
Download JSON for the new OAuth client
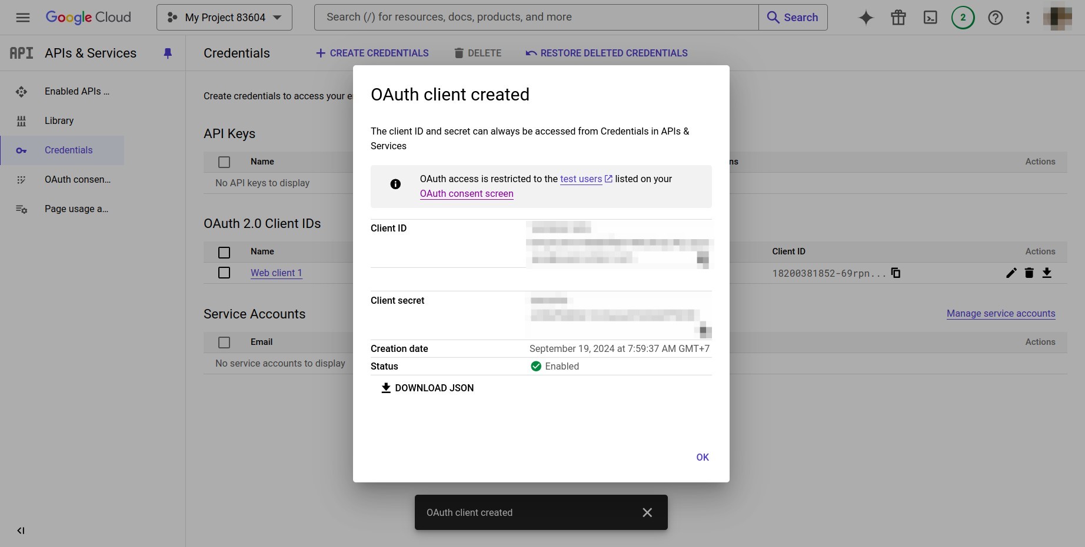click(x=427, y=388)
